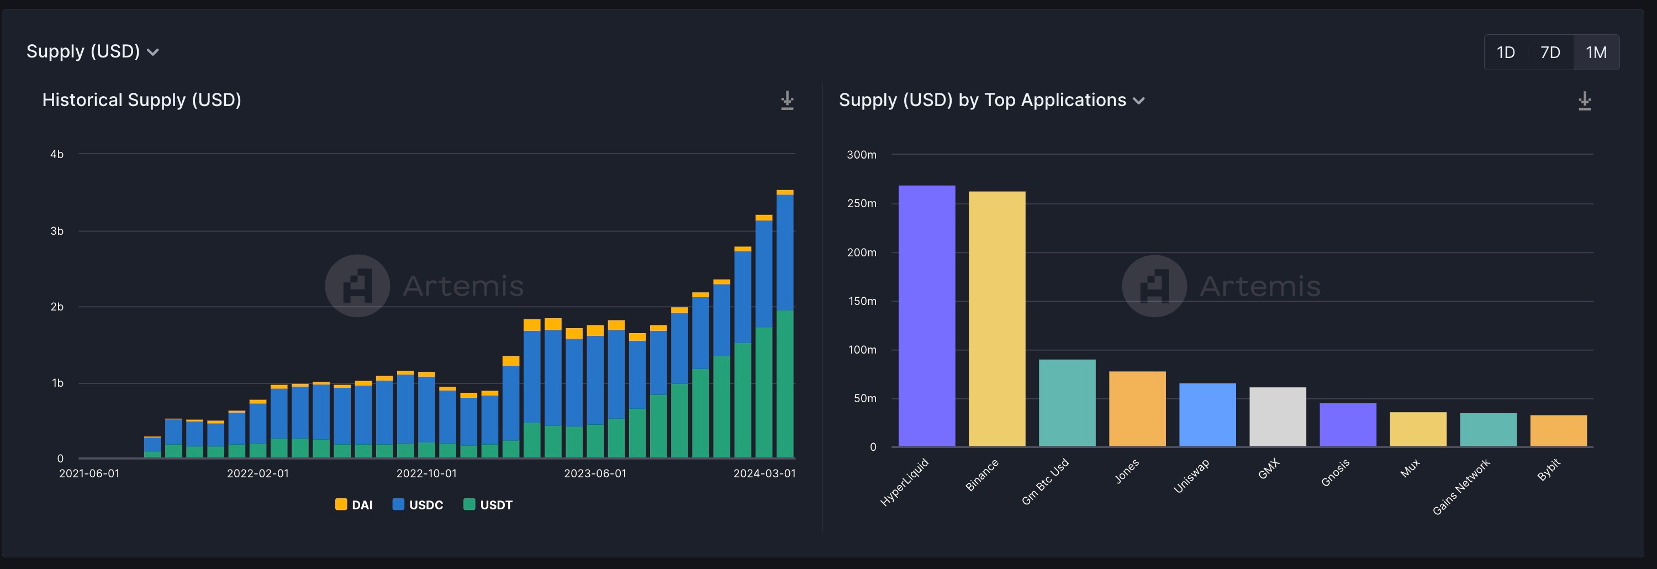
Task: Click the Binance yellow bar
Action: [x=996, y=319]
